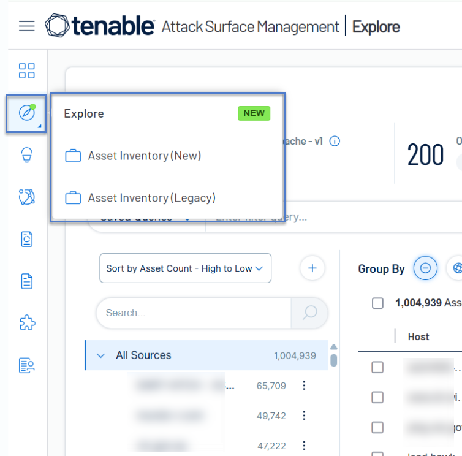Toggle the select-all 1,004,939 assets checkbox

pos(377,303)
